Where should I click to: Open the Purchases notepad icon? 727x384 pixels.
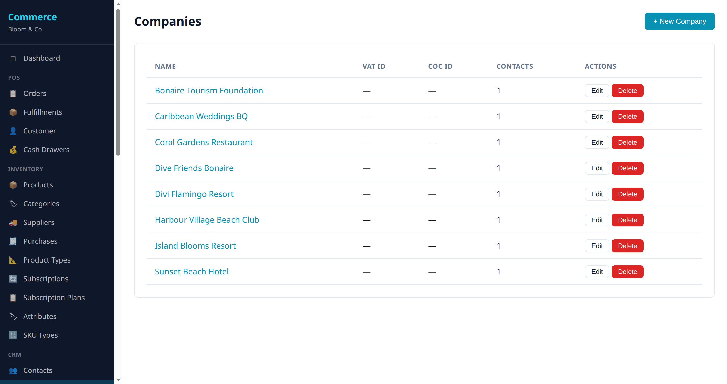tap(13, 241)
